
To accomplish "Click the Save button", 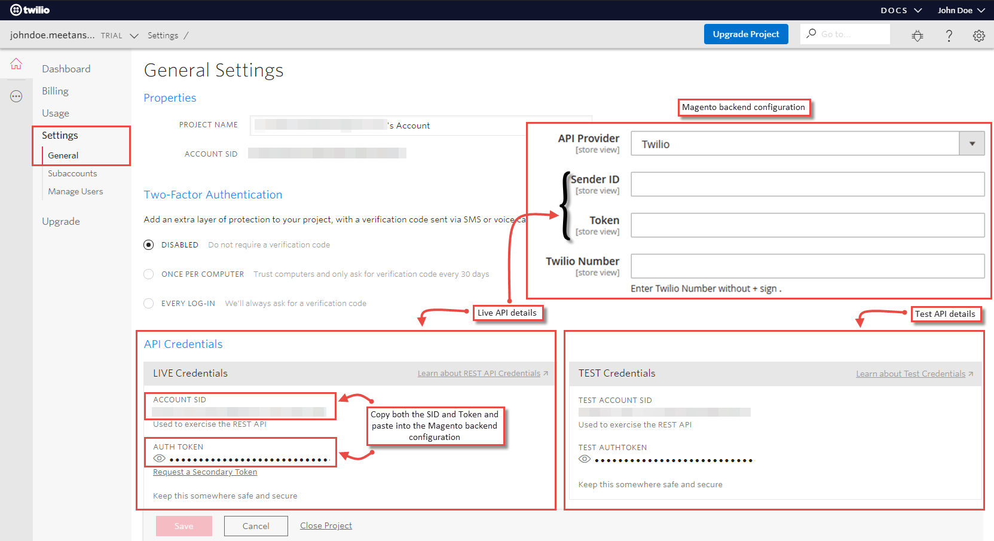I will [x=184, y=526].
